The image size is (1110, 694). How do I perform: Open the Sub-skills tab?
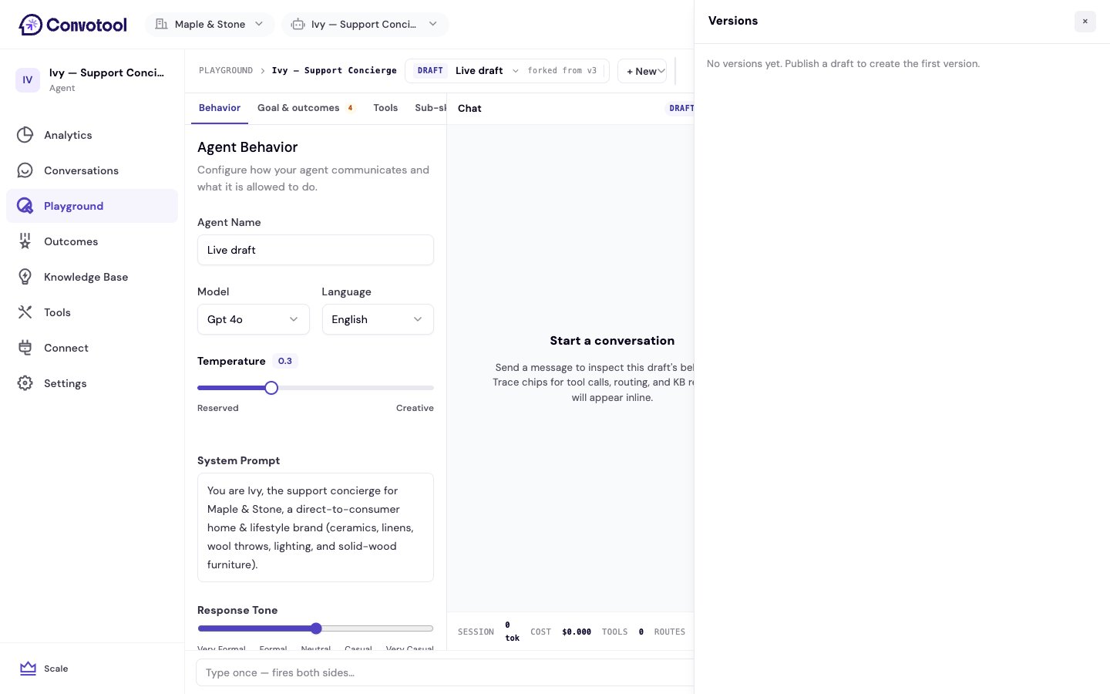pos(430,108)
